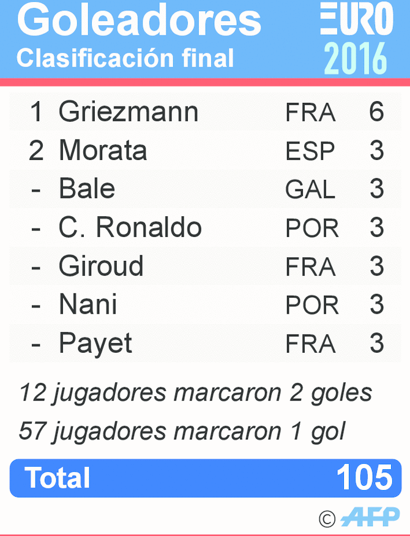Click the 105 total number
Viewport: 410px width, 536px height.
pyautogui.click(x=365, y=478)
